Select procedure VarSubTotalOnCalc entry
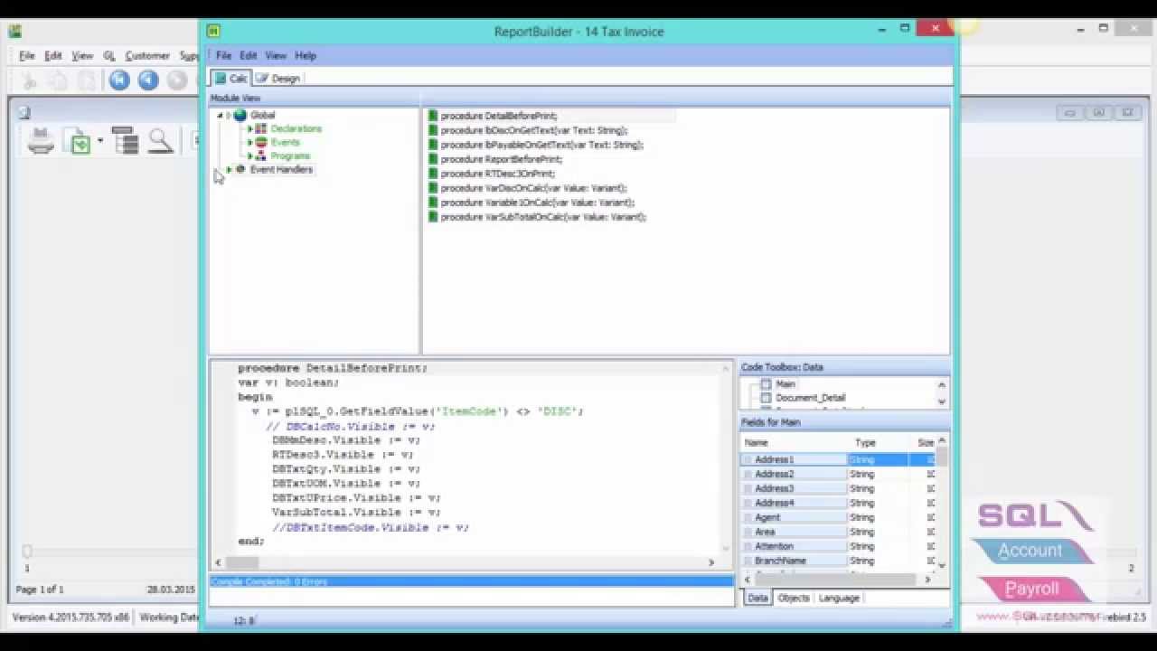Viewport: 1157px width, 651px height. tap(543, 217)
